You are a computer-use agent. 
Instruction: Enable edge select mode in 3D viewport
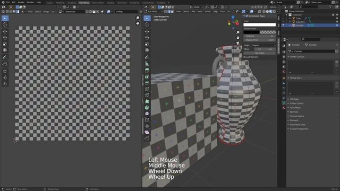[x=169, y=12]
